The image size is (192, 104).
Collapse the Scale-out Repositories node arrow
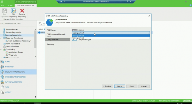1,38
